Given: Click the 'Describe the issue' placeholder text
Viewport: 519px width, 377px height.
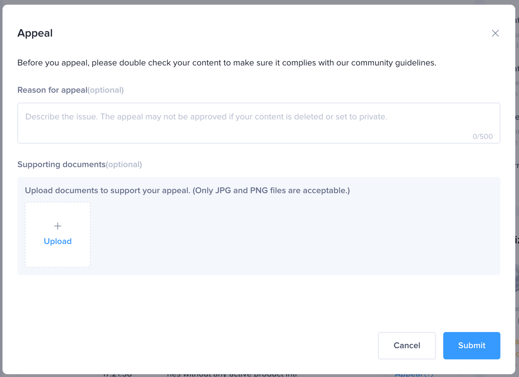Looking at the screenshot, I should point(206,117).
